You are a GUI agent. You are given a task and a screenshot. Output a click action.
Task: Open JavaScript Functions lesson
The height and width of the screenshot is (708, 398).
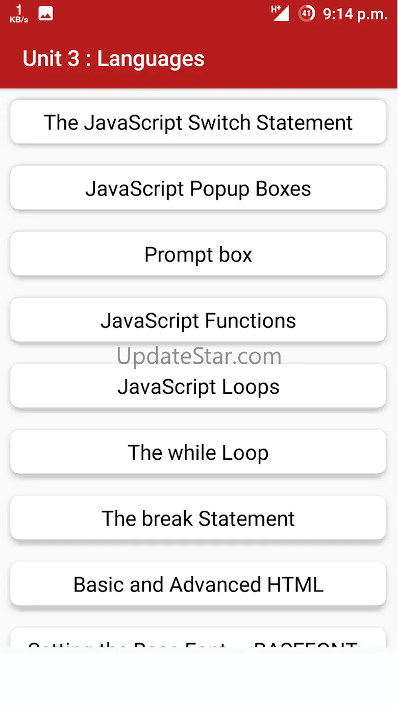[x=198, y=320]
